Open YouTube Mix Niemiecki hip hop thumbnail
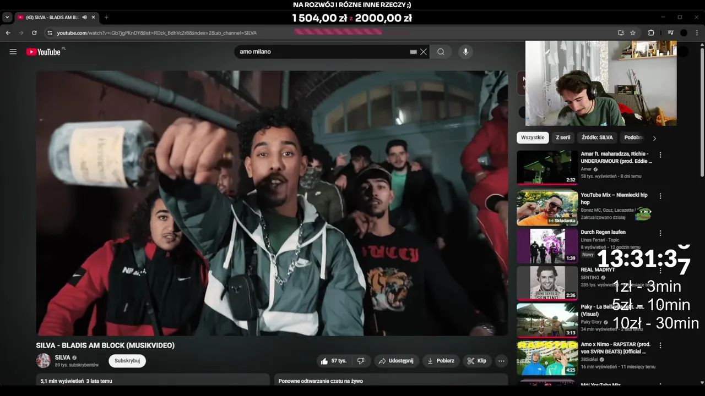Screen dimensions: 705x396 point(547,208)
